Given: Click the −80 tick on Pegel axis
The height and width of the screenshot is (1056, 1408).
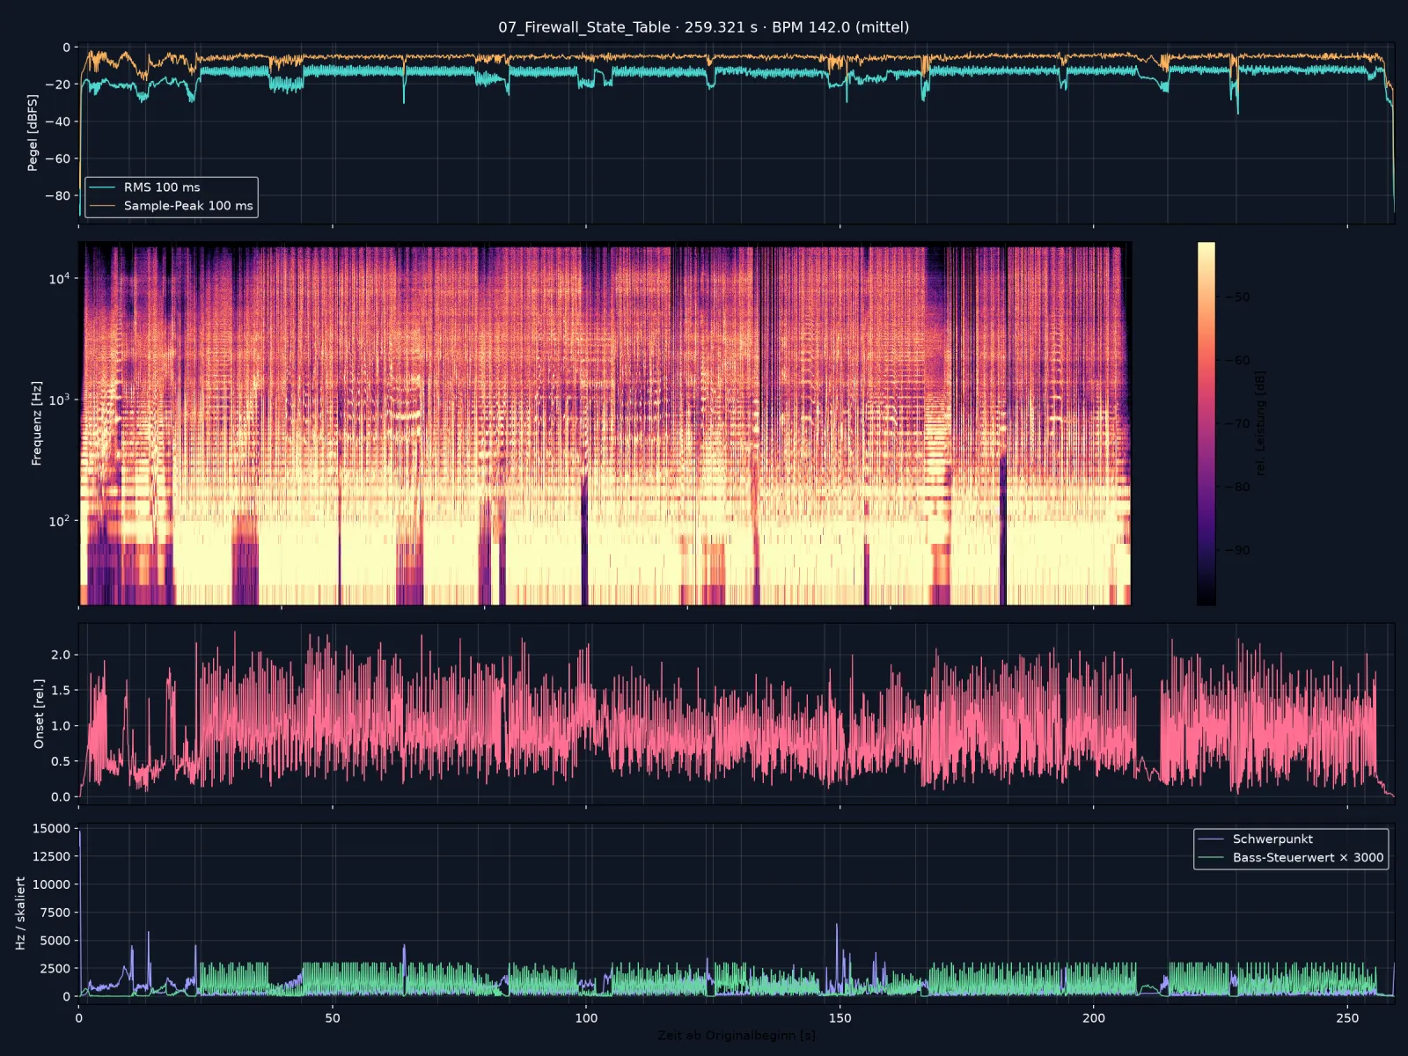Looking at the screenshot, I should tap(57, 196).
